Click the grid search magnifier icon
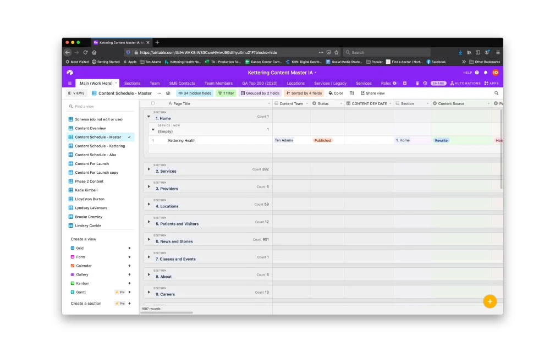This screenshot has width=550, height=352. click(x=496, y=94)
